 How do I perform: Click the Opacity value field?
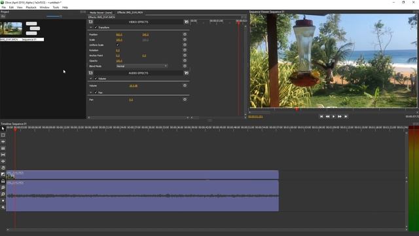coord(119,61)
